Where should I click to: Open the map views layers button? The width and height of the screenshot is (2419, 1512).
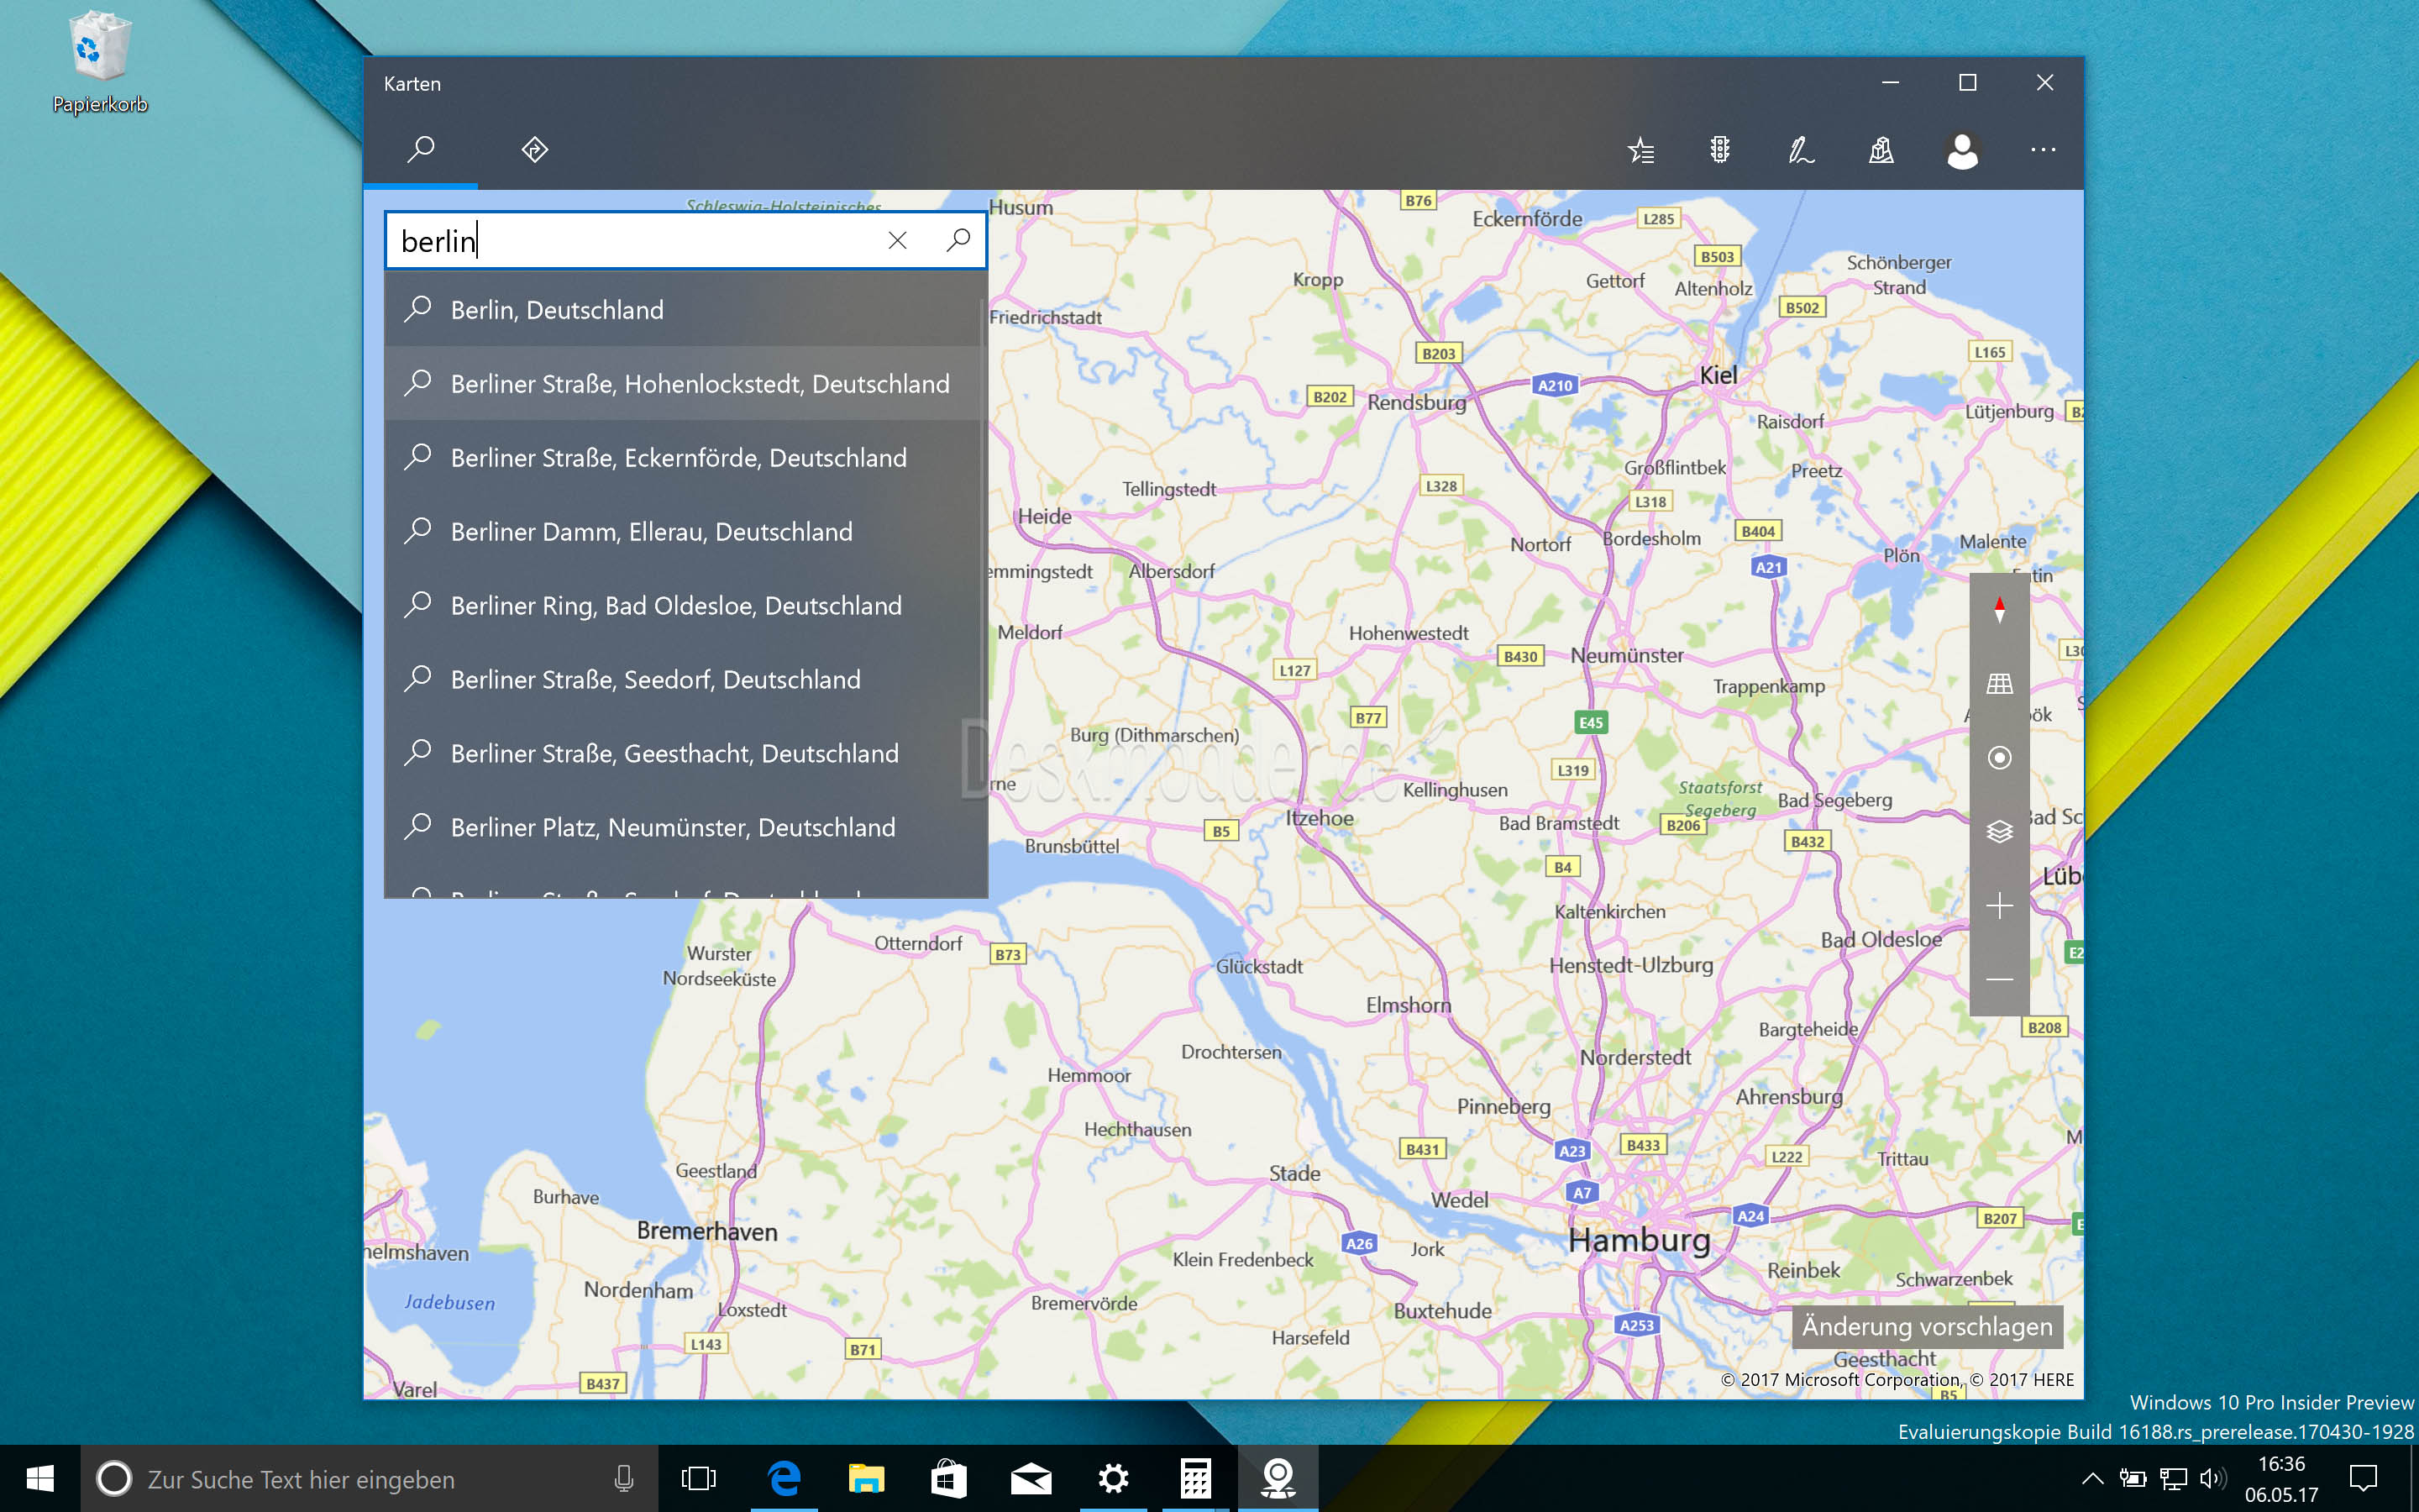coord(1999,832)
